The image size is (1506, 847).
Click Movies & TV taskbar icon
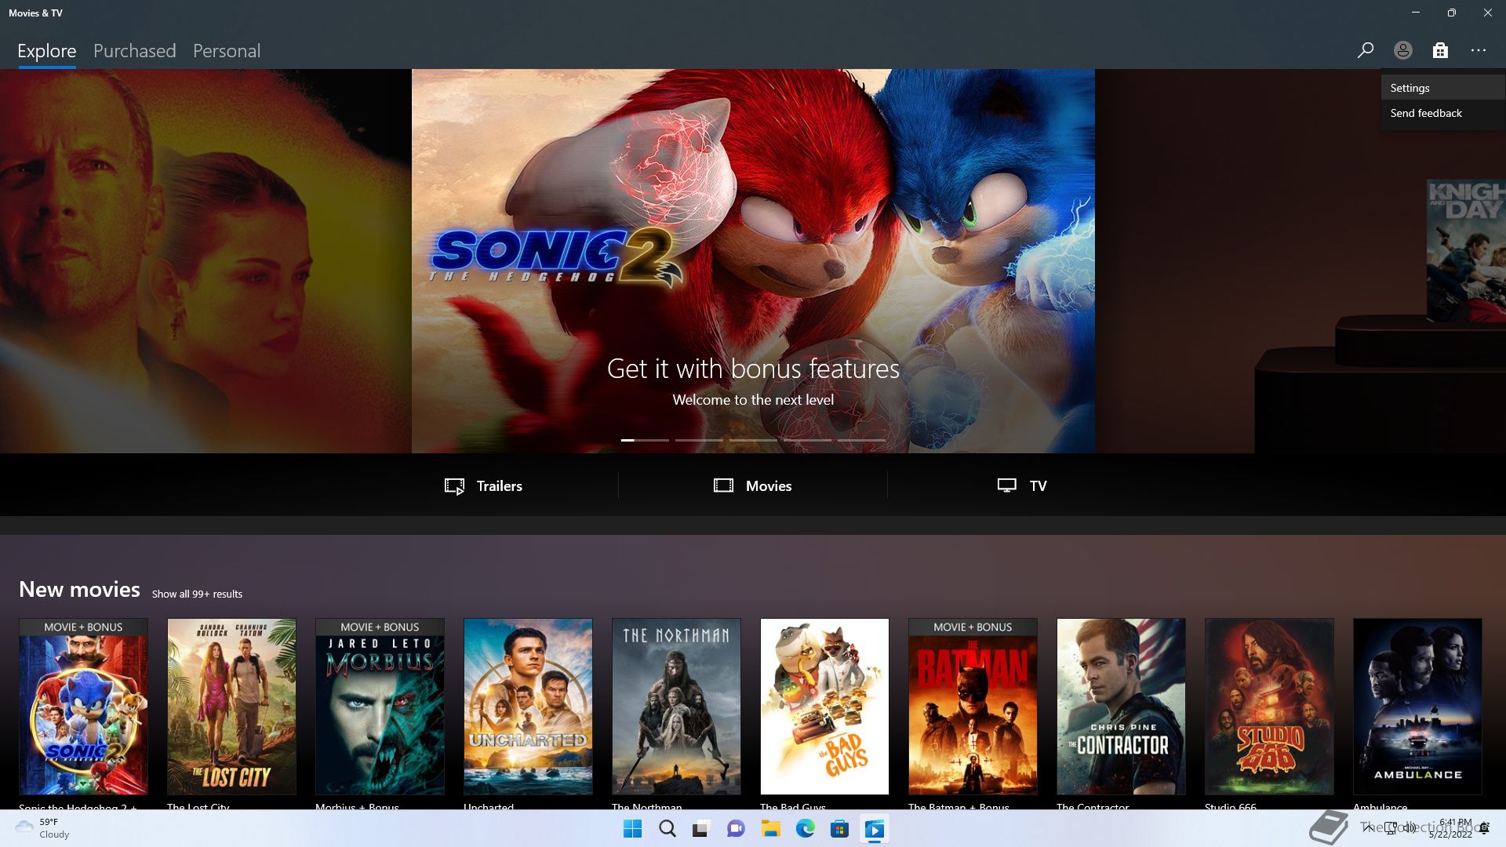point(874,829)
